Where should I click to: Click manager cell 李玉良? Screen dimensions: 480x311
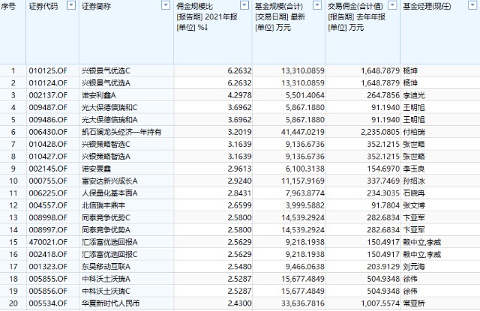414,169
